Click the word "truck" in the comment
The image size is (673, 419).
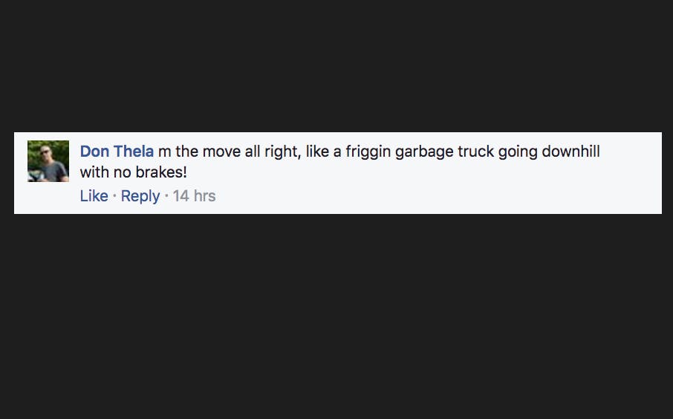click(477, 152)
